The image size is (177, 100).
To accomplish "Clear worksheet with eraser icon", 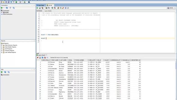I will [x=63, y=8].
